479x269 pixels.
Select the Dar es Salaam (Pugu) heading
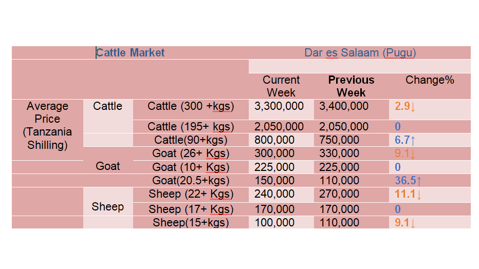coord(360,53)
